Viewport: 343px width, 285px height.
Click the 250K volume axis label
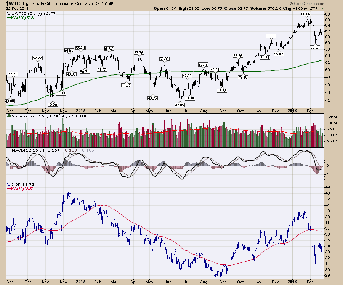coord(332,141)
